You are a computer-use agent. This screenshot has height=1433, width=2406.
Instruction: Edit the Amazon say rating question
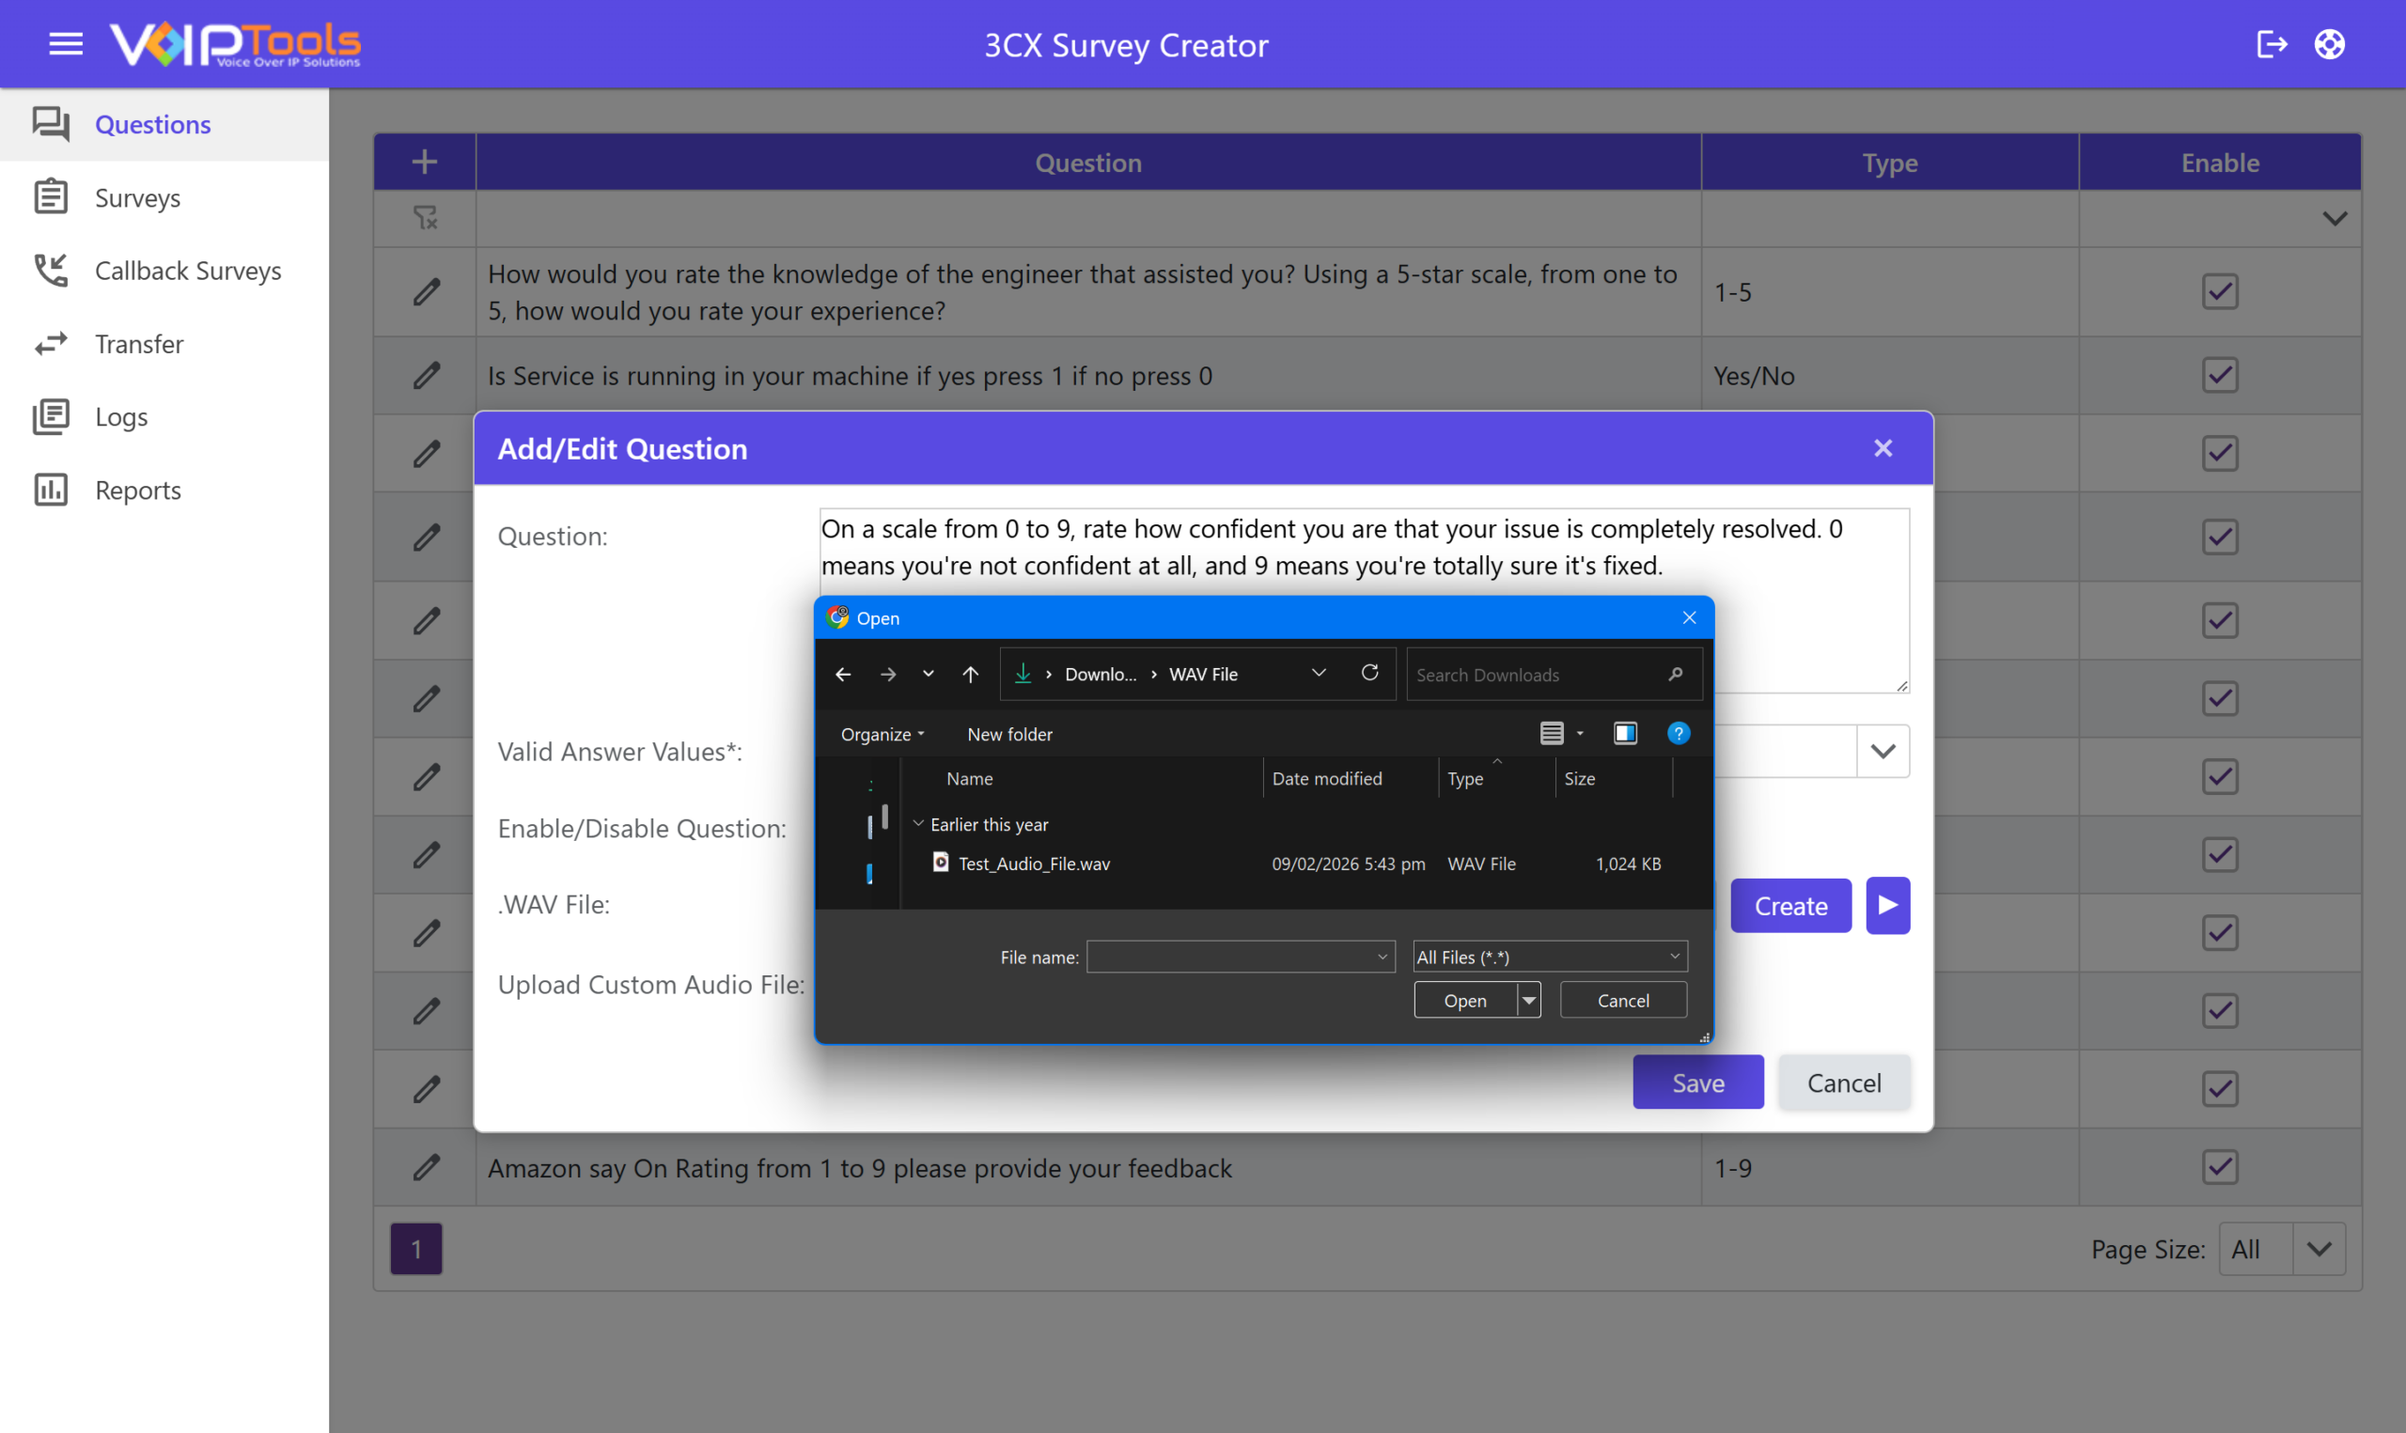click(426, 1167)
